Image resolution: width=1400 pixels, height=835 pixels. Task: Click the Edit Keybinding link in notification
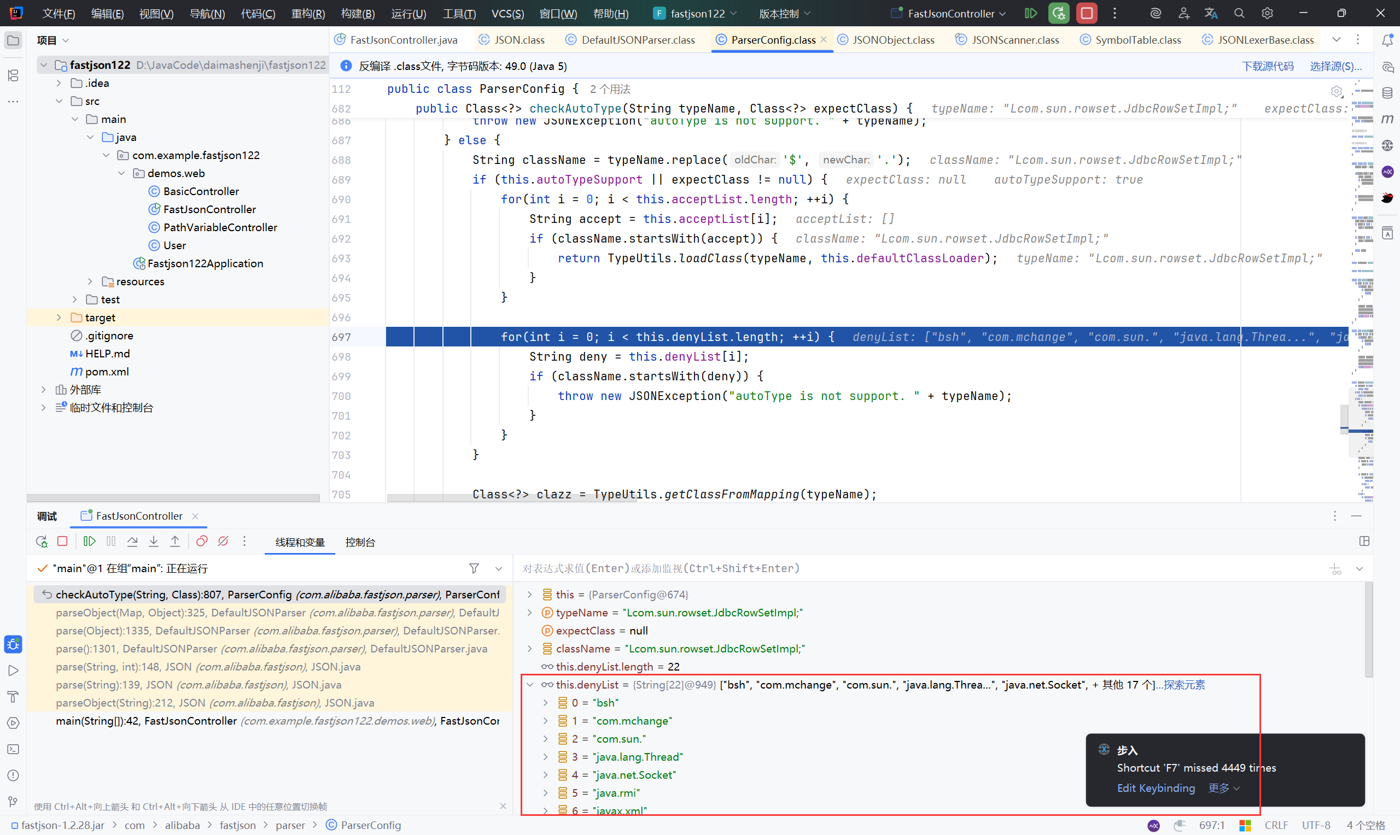(1156, 788)
